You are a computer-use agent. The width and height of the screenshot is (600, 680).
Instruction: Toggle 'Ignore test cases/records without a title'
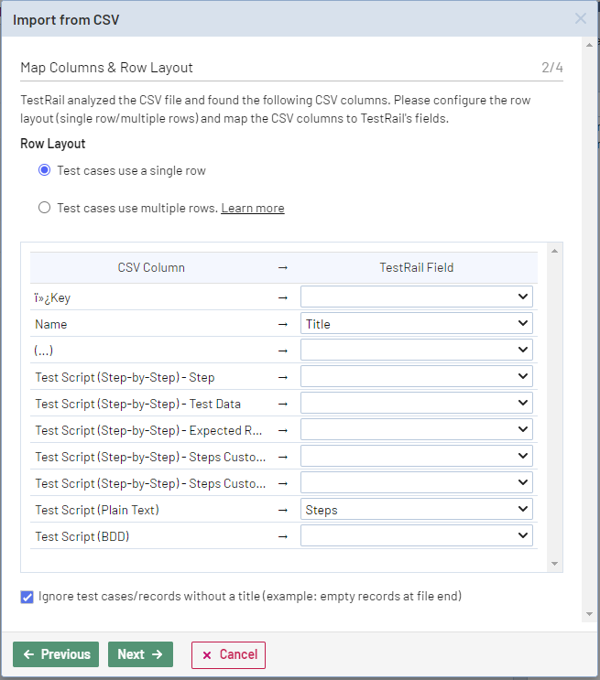click(x=27, y=597)
